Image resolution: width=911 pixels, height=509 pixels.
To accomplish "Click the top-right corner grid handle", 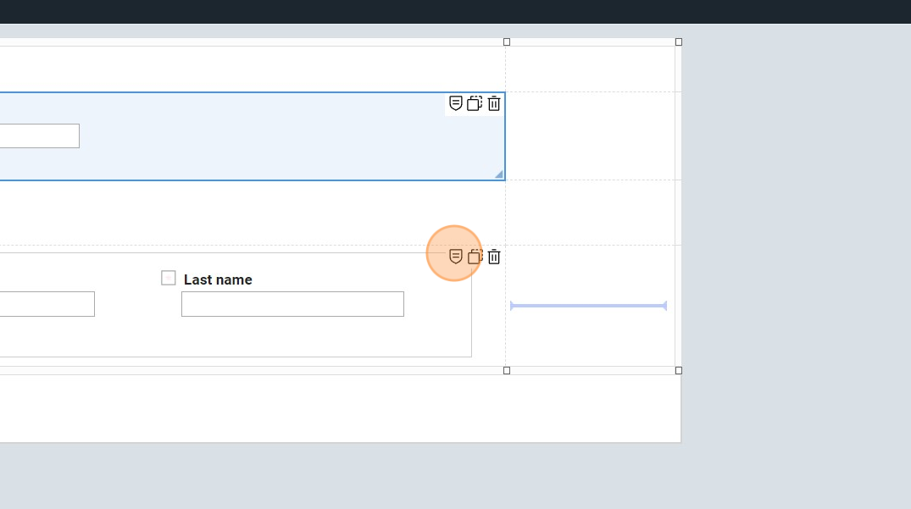I will 679,41.
